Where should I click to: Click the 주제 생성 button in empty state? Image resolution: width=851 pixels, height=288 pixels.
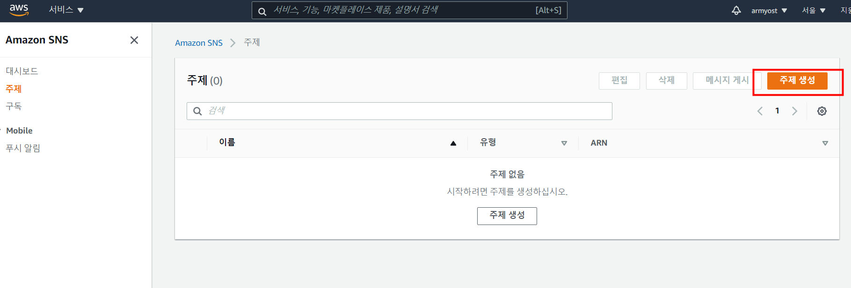tap(507, 216)
